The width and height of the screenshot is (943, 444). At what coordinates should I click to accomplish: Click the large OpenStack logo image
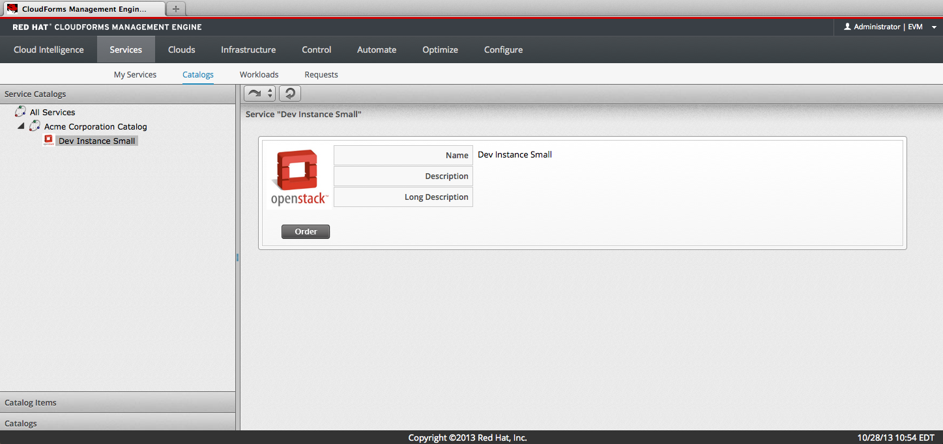[298, 177]
